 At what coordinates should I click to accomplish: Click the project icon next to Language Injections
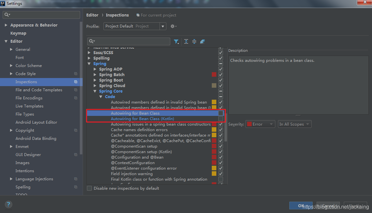pos(76,179)
